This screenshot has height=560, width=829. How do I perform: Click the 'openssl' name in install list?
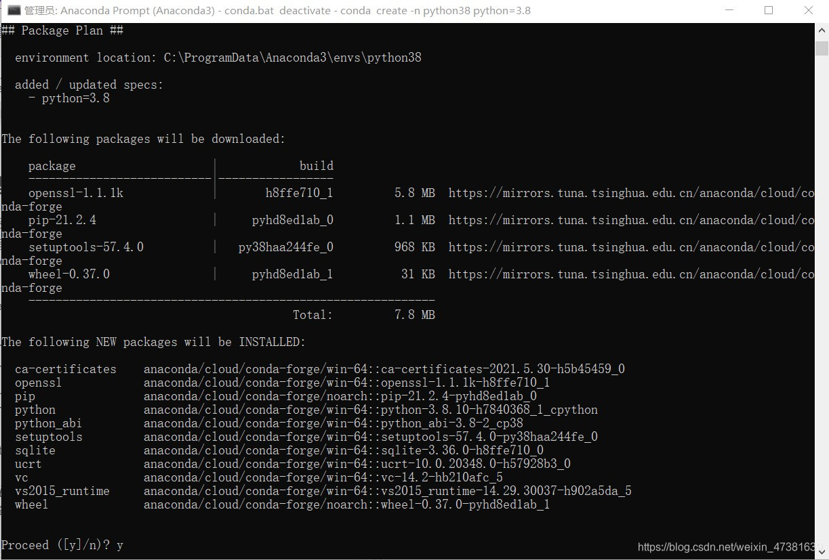(39, 383)
